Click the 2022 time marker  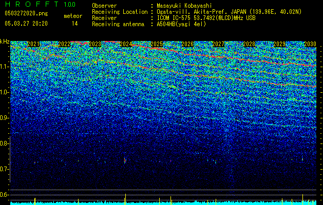tap(64, 44)
